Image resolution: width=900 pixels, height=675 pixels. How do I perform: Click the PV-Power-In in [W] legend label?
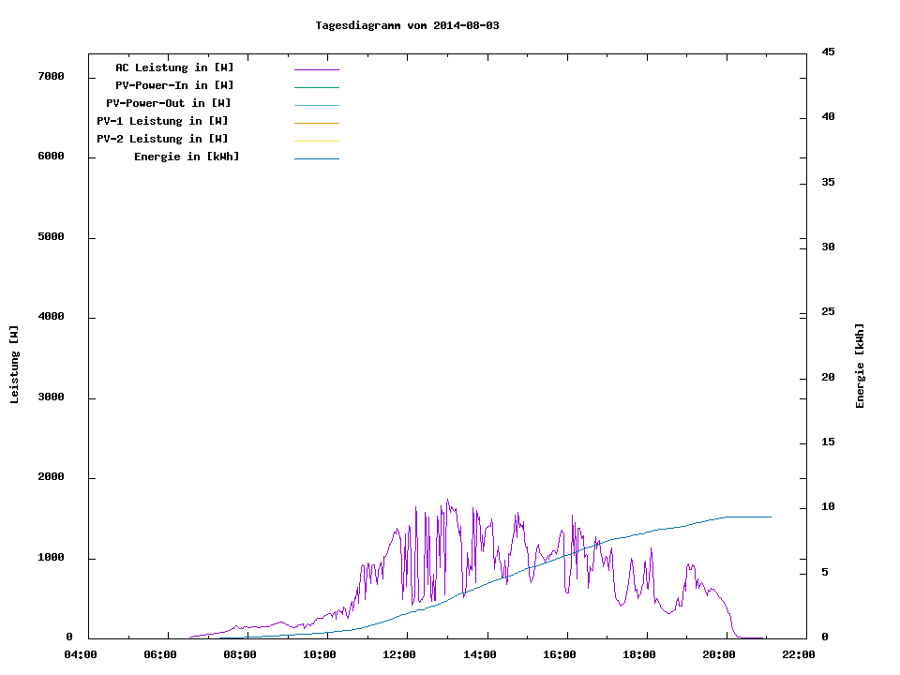tap(174, 85)
